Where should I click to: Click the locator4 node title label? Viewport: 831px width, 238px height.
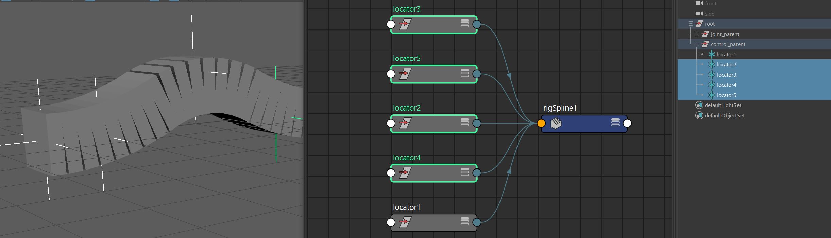407,158
